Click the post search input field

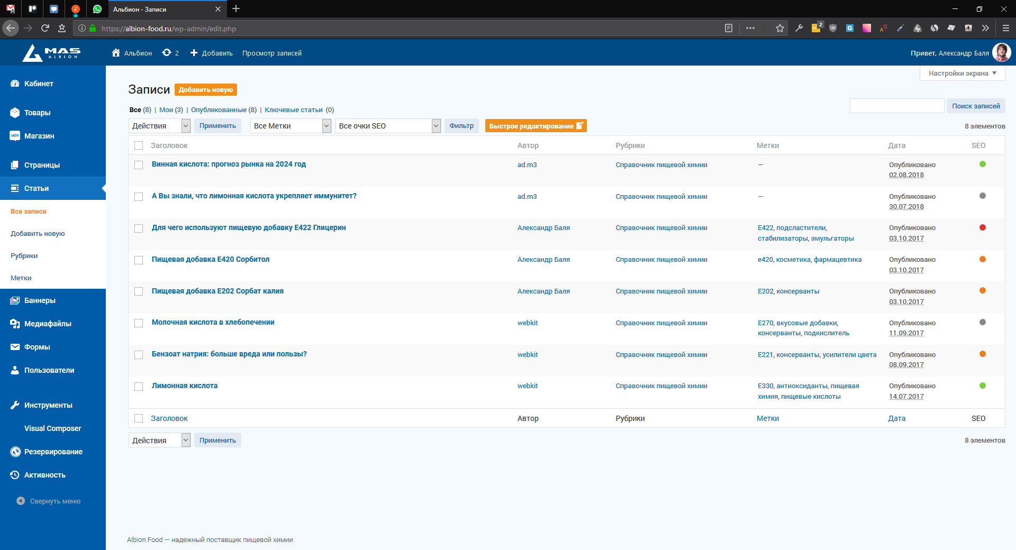pos(896,106)
